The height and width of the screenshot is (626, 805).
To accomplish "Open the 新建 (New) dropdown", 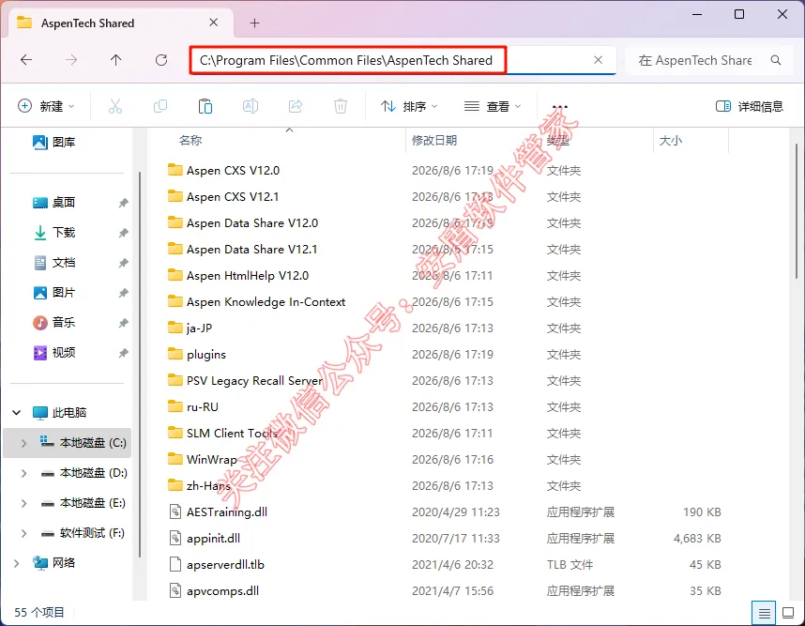I will [x=46, y=106].
